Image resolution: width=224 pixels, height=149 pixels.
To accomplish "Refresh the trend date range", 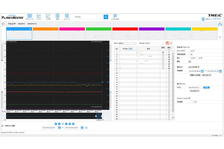I will tap(87, 128).
